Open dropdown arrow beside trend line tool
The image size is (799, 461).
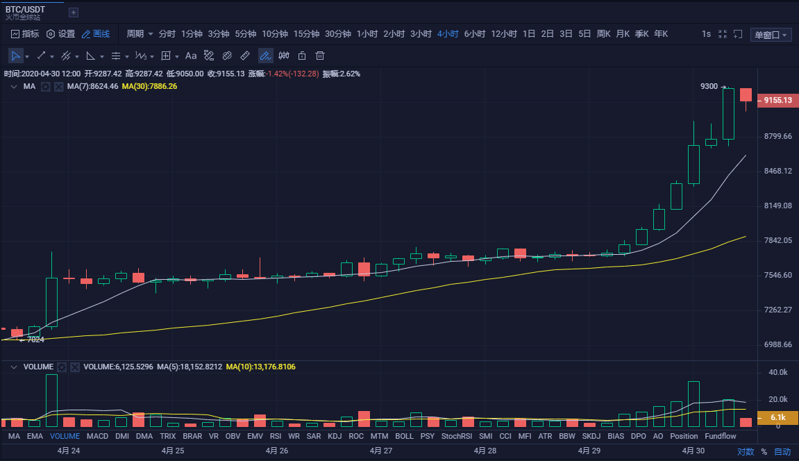52,56
